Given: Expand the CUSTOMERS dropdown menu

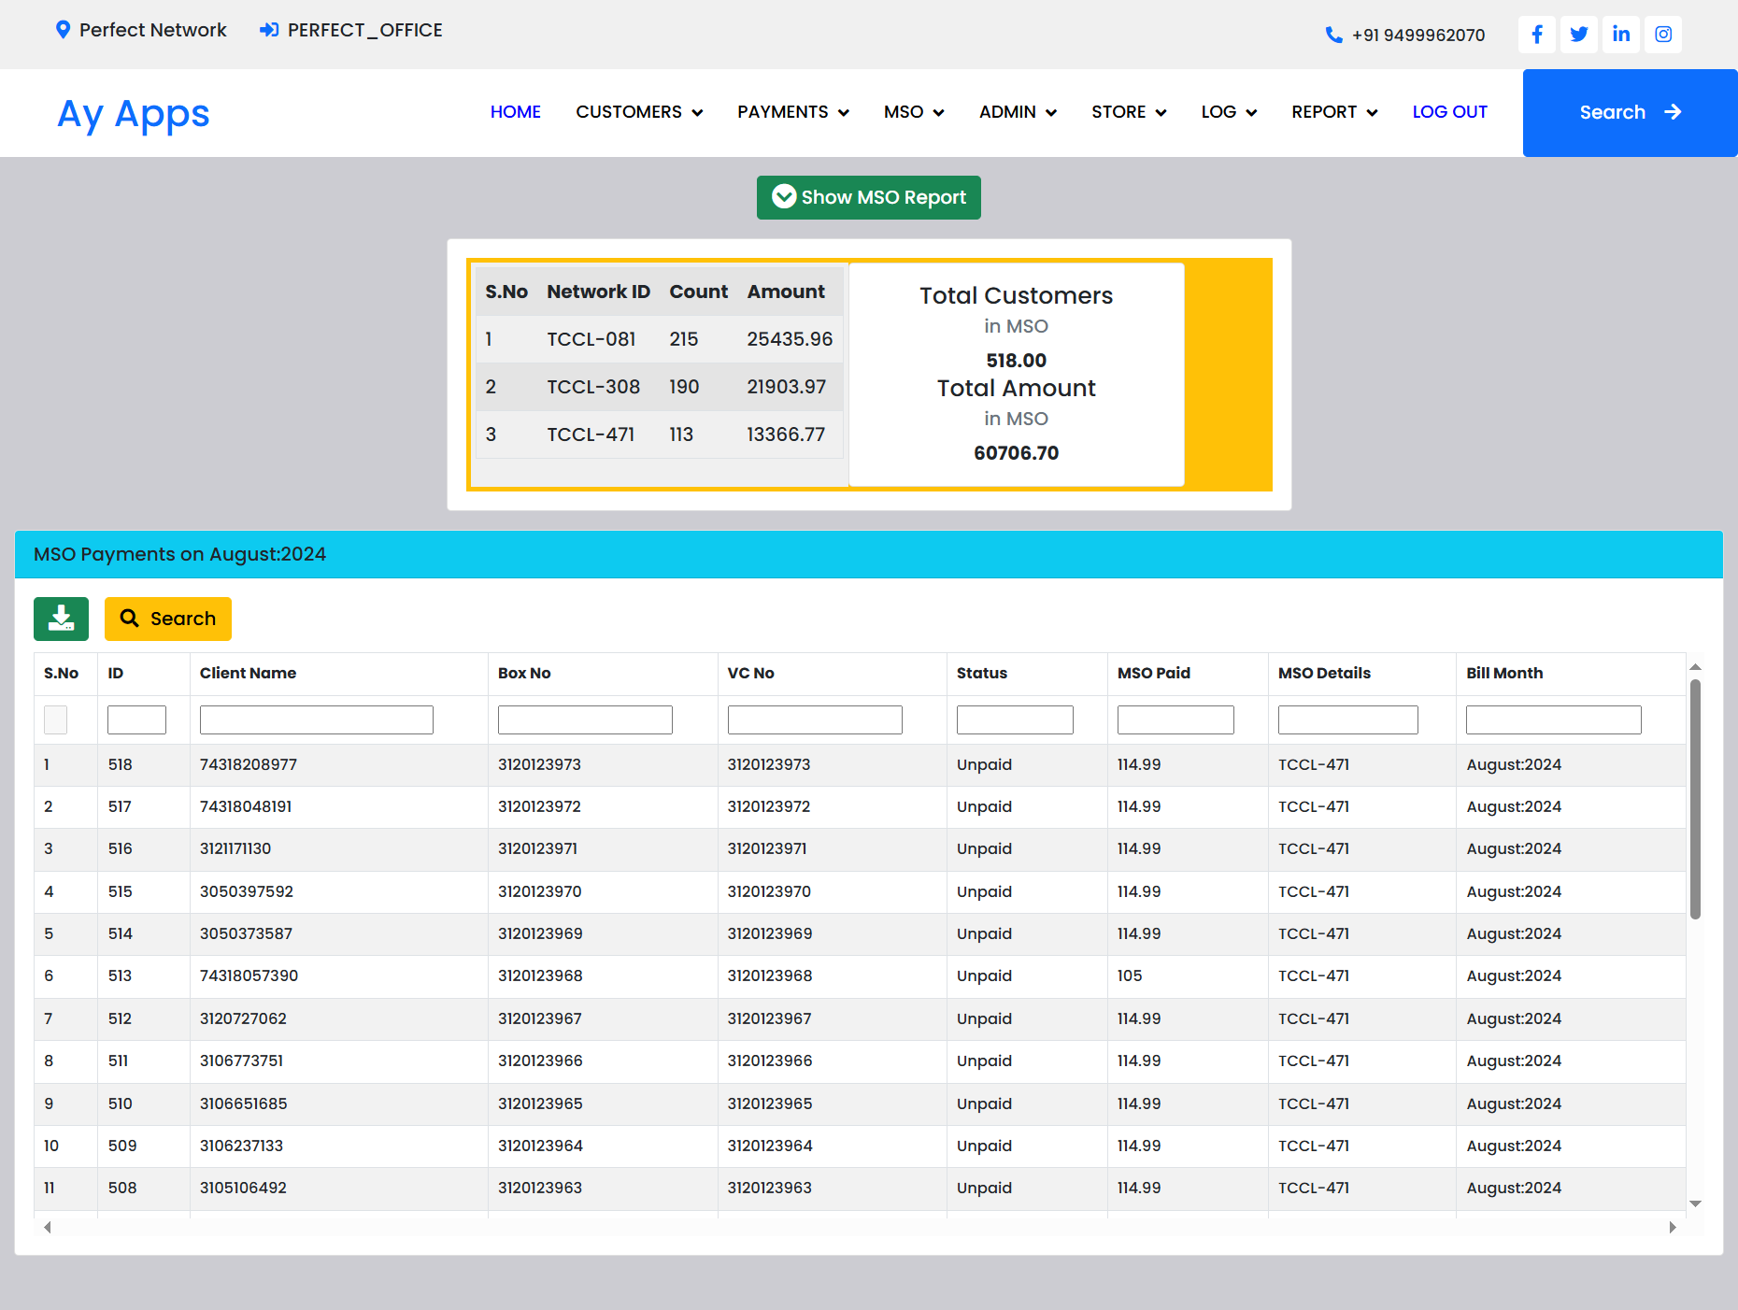Looking at the screenshot, I should (639, 112).
